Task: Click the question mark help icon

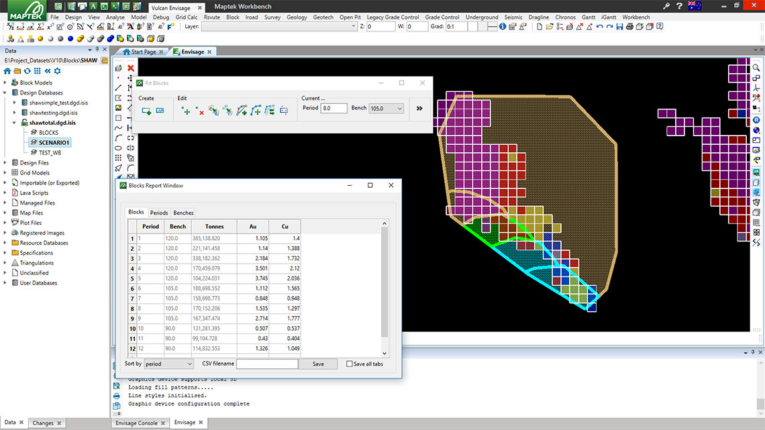Action: coord(679,6)
